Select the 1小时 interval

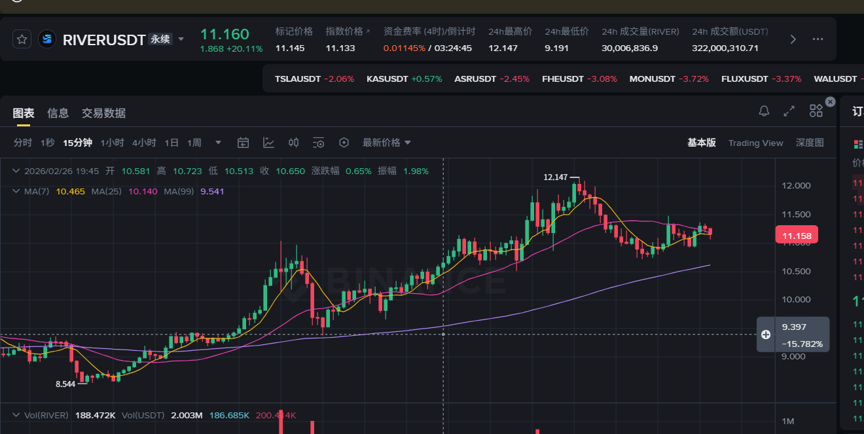coord(112,143)
